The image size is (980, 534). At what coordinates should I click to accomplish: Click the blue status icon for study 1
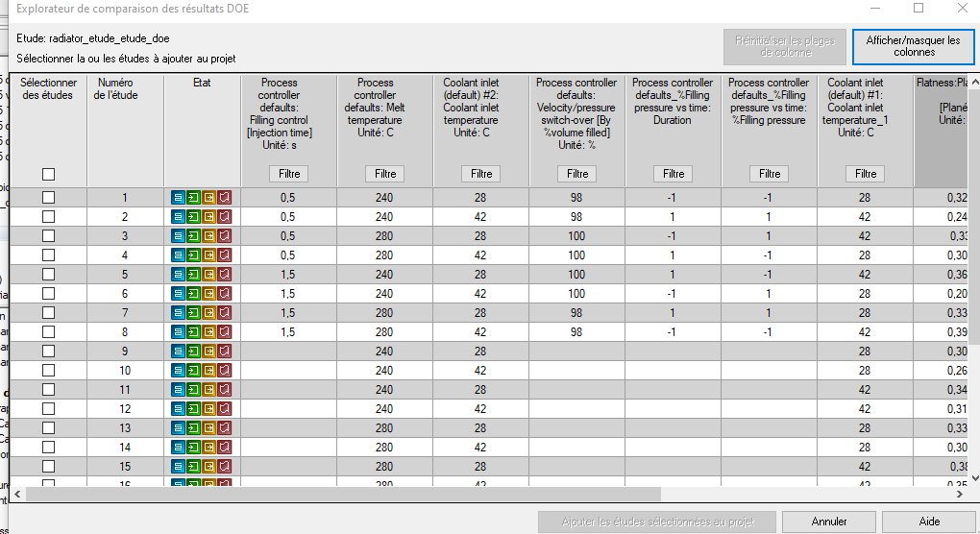[180, 198]
